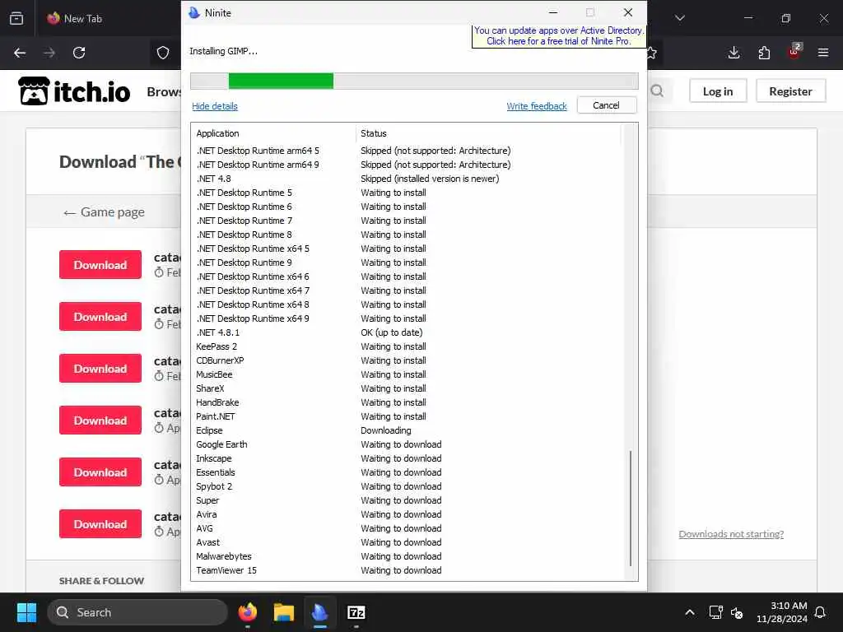Click the itch.io search magnifier icon
The width and height of the screenshot is (843, 632).
pos(657,91)
